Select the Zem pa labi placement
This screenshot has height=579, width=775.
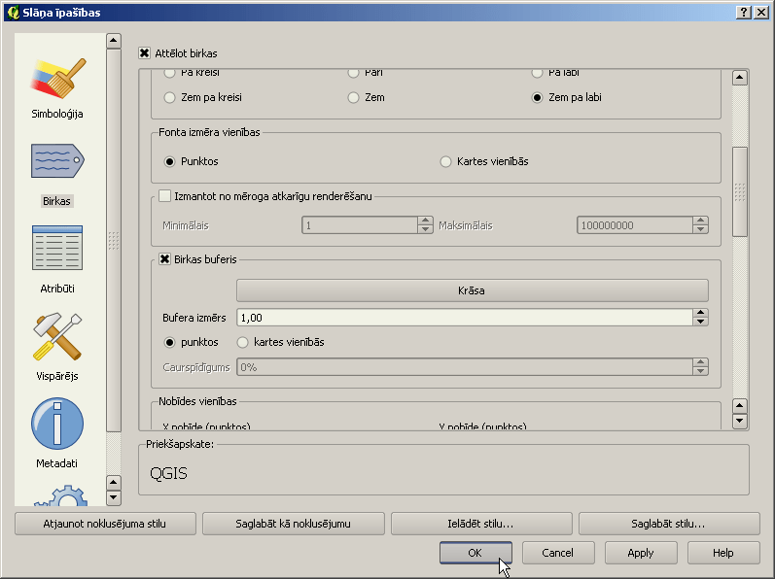tap(538, 98)
